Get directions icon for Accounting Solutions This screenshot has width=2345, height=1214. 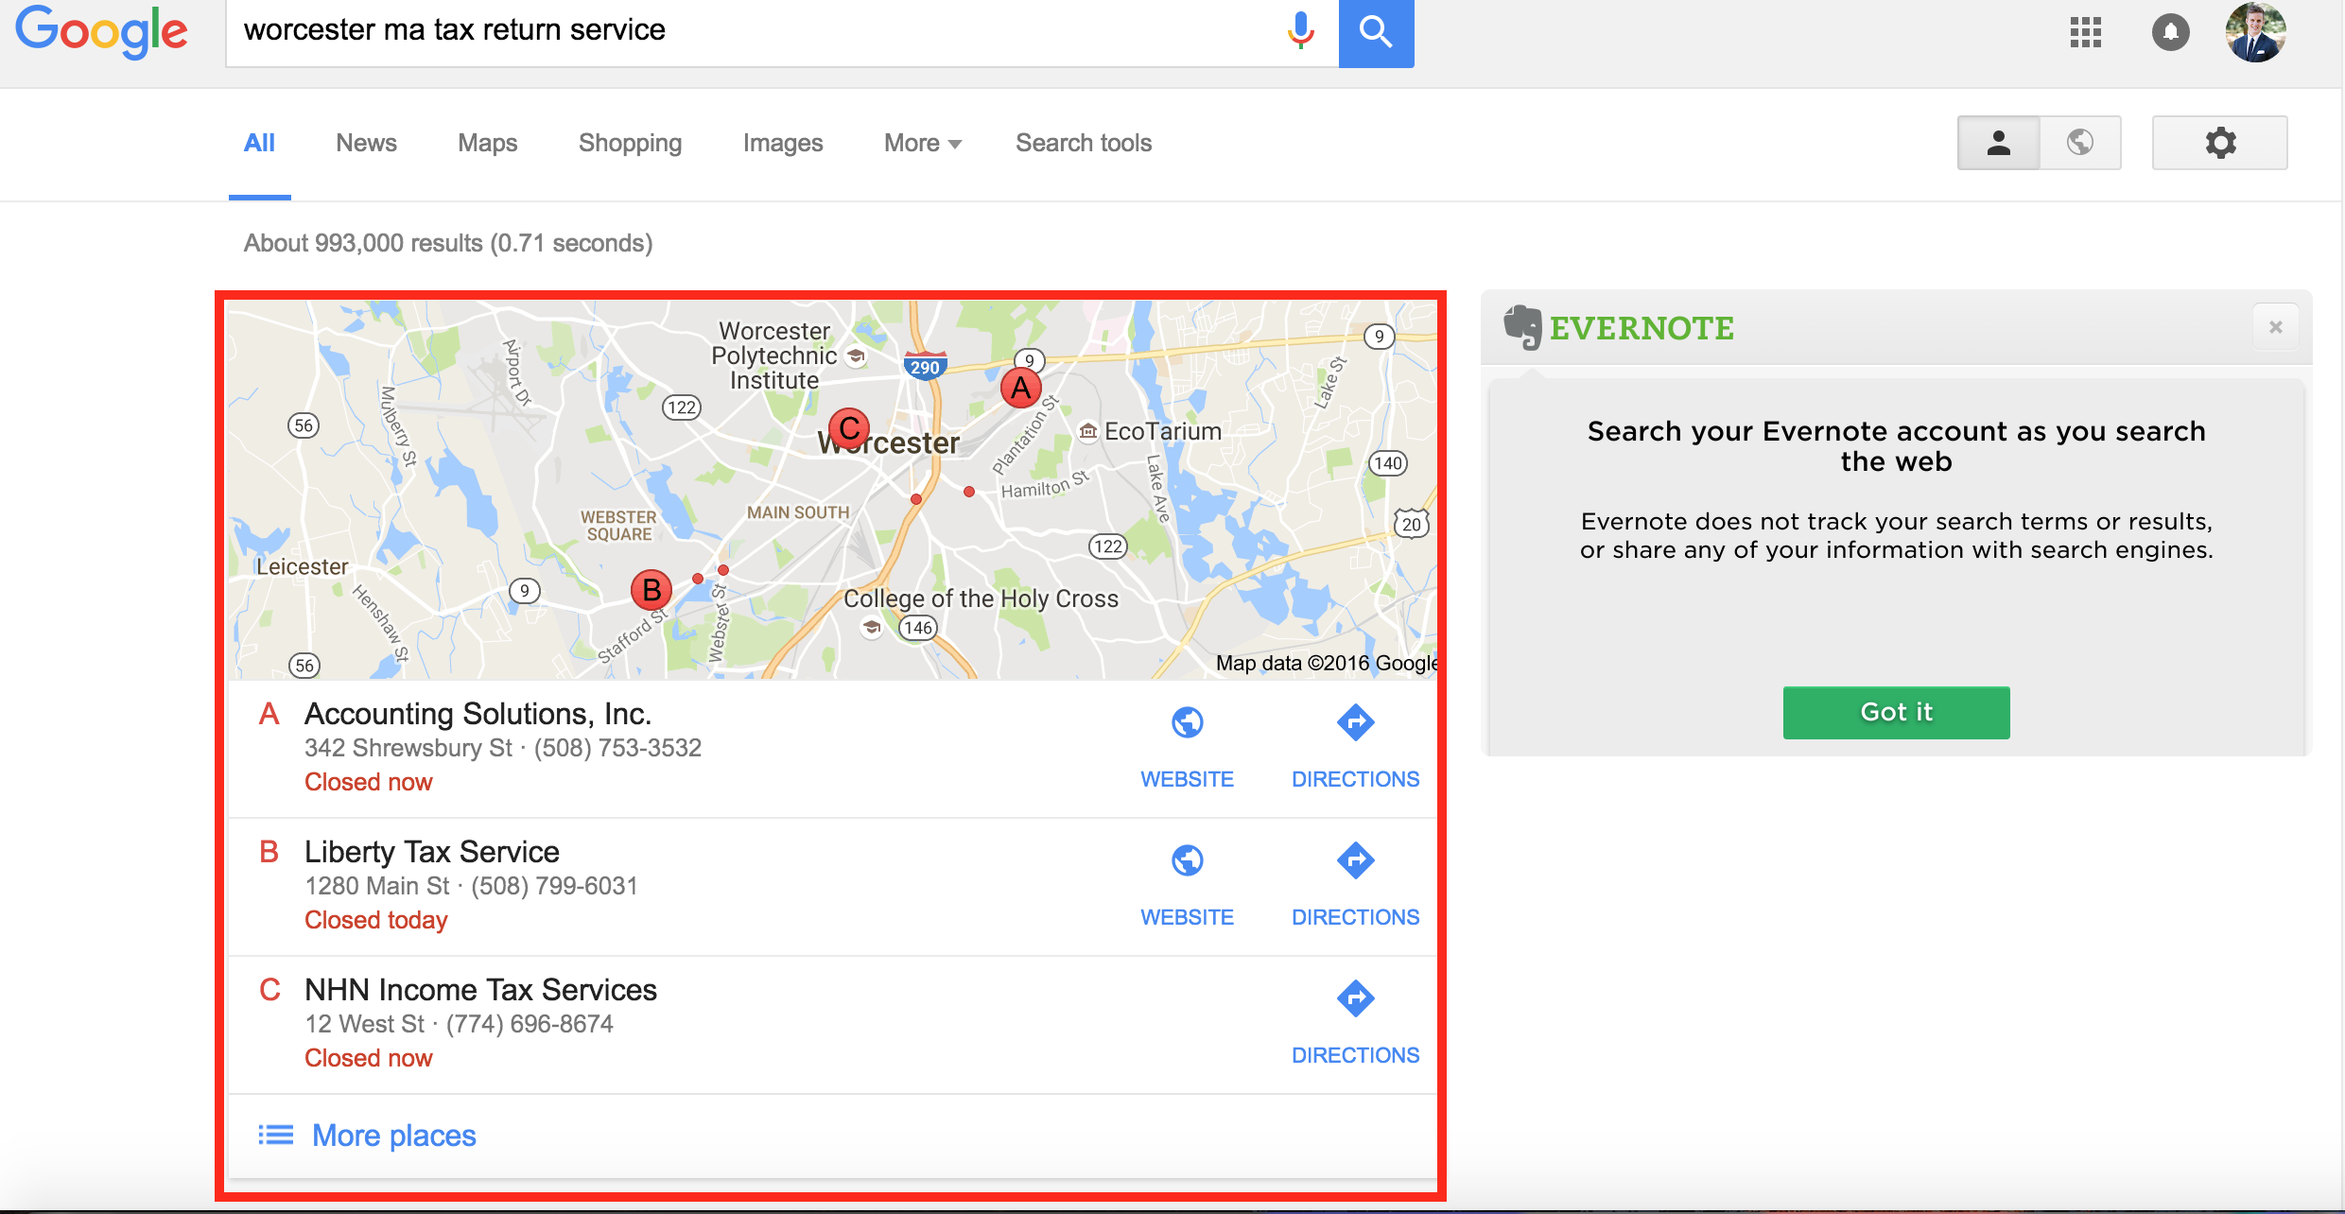(x=1356, y=722)
